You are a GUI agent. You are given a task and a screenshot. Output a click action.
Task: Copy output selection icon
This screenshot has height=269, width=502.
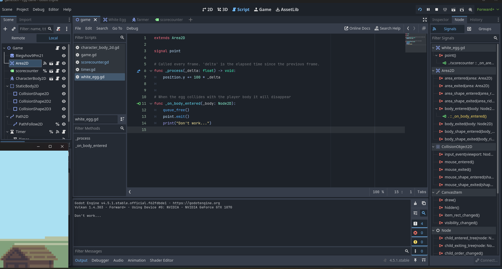[423, 203]
